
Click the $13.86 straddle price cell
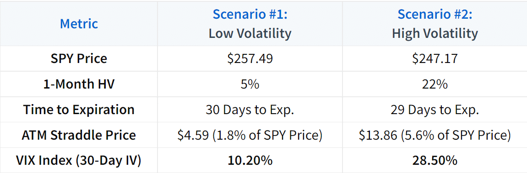pyautogui.click(x=435, y=135)
